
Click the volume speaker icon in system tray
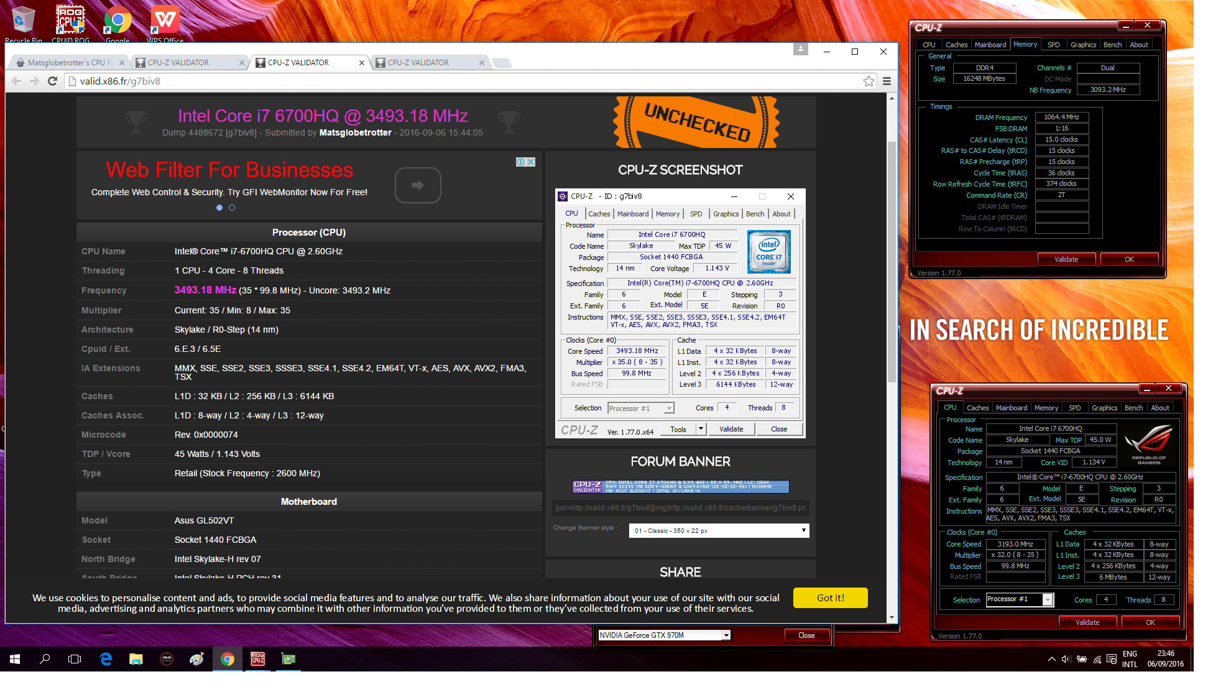pos(1066,659)
